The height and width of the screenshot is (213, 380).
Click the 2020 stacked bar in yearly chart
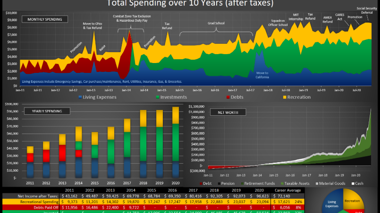[176, 142]
